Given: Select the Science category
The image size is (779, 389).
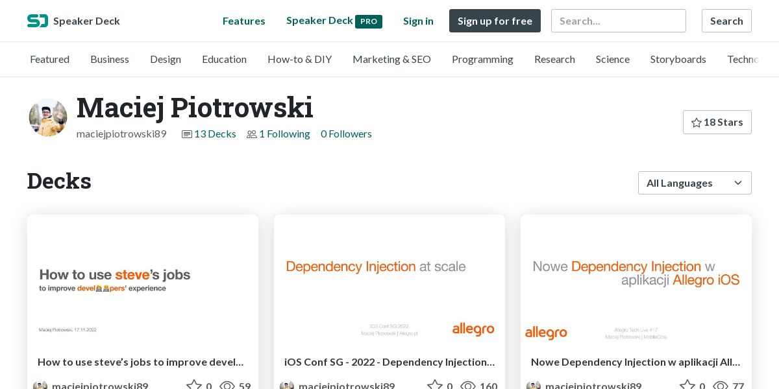Looking at the screenshot, I should pyautogui.click(x=613, y=59).
